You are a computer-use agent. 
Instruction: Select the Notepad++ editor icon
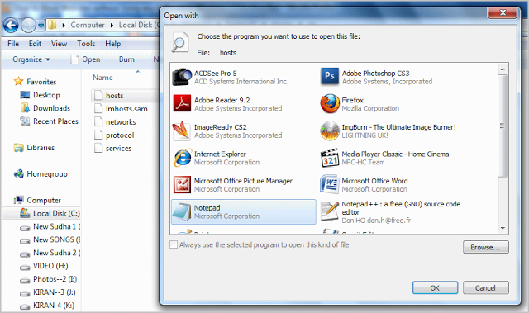click(x=329, y=211)
